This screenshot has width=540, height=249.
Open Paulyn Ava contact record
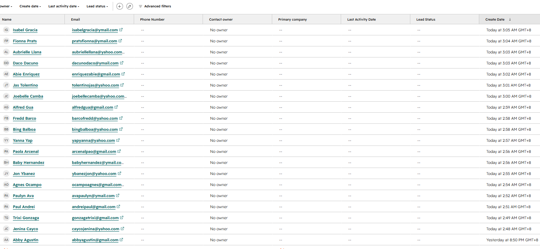23,196
